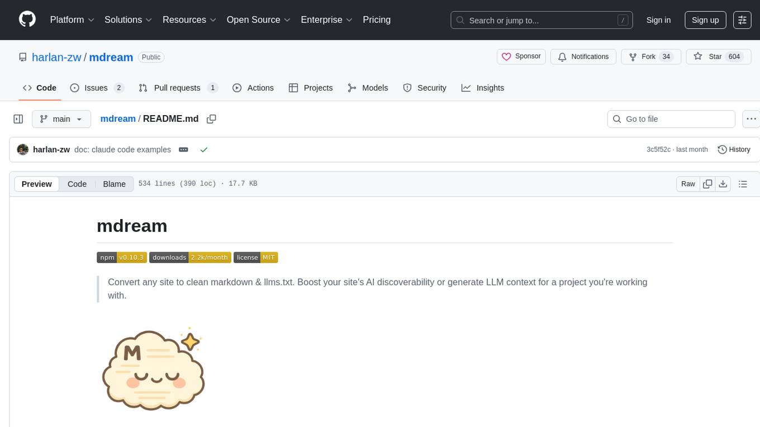Select the Preview view toggle
760x427 pixels.
[37, 184]
